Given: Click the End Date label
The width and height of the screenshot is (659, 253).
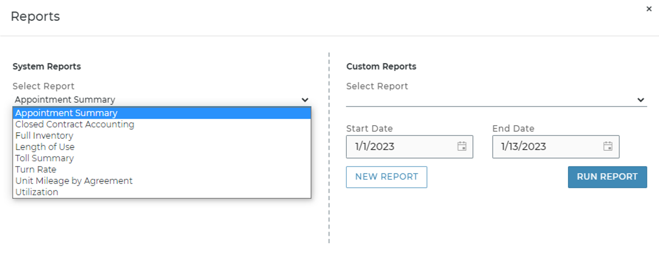Looking at the screenshot, I should (x=513, y=128).
